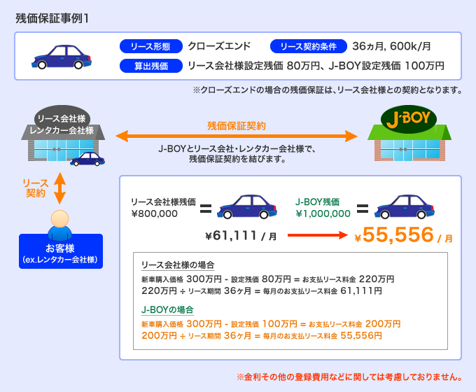Click the orange リース契約 vertical arrow

coord(59,188)
